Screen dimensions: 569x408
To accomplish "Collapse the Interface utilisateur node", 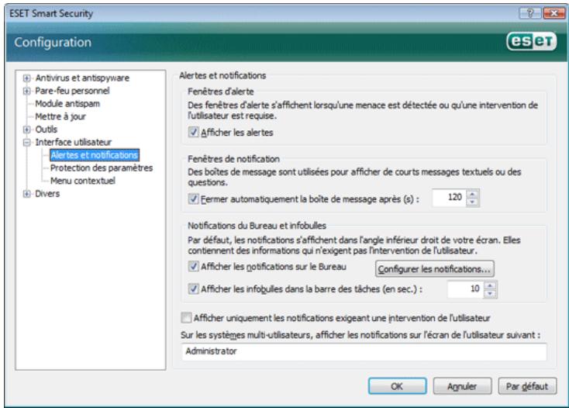I will [26, 142].
